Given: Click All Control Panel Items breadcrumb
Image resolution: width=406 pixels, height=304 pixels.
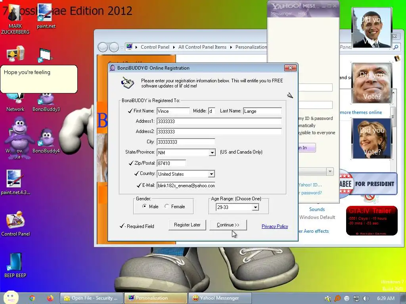Looking at the screenshot, I should point(202,47).
